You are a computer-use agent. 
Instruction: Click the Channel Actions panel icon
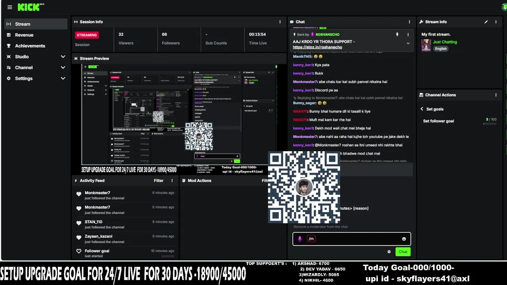(421, 95)
